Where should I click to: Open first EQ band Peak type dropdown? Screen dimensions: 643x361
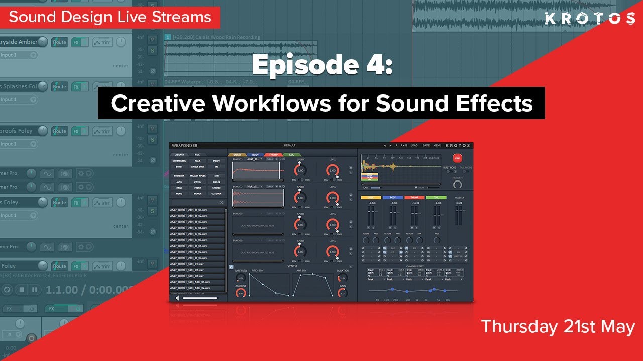point(376,279)
